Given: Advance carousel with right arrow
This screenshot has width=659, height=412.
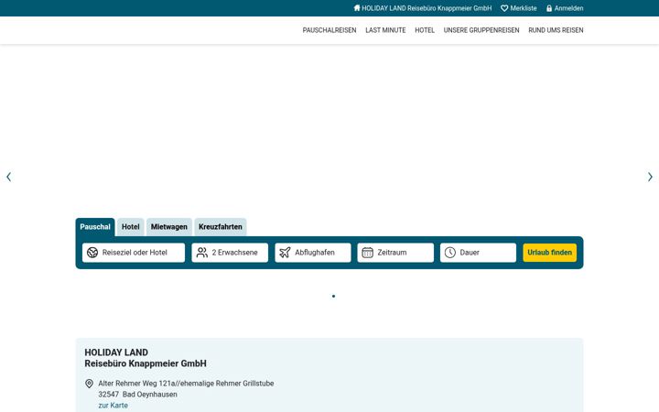Looking at the screenshot, I should point(650,177).
